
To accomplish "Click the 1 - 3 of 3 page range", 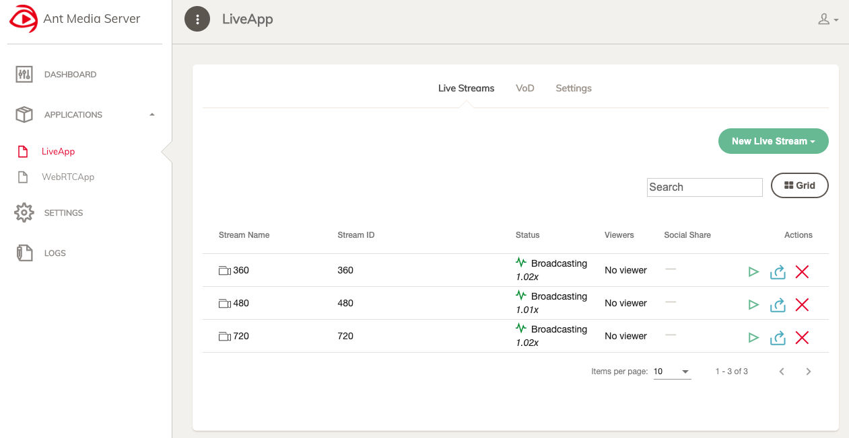I will pos(732,371).
